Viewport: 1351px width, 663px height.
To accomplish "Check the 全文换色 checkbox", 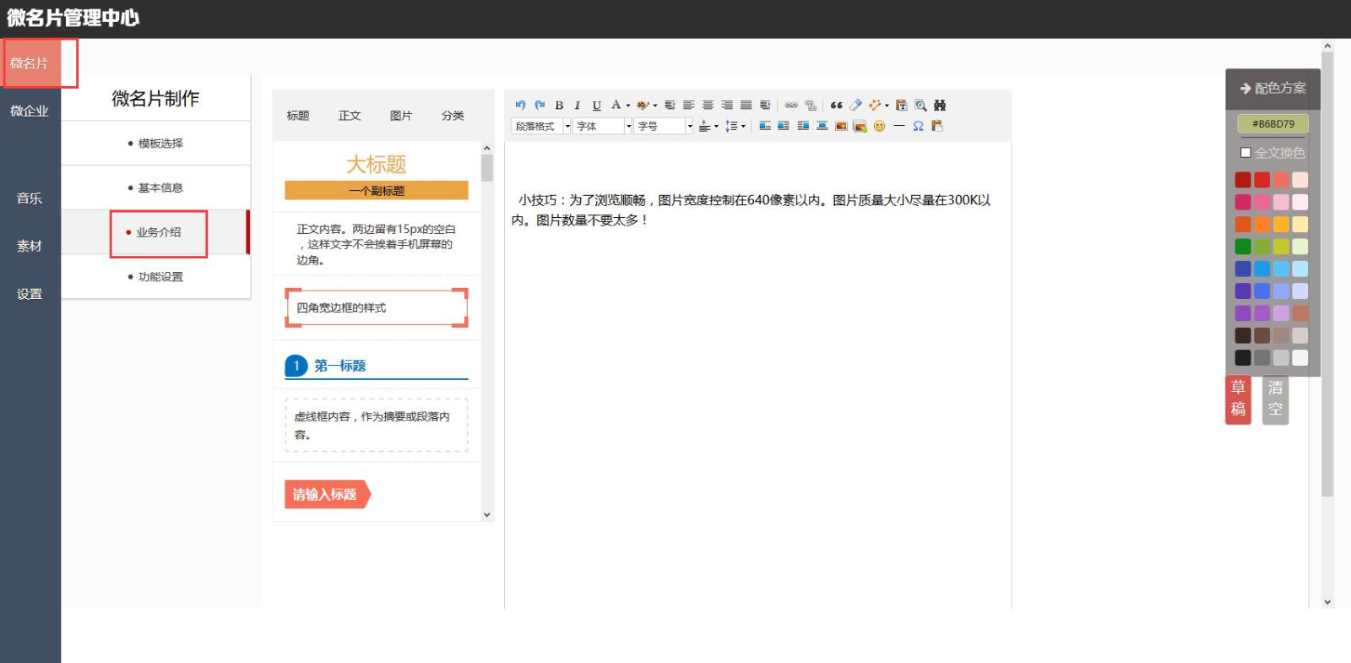I will click(x=1245, y=153).
